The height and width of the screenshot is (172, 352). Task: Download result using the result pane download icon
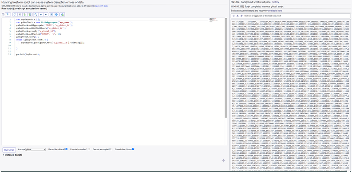click(x=237, y=16)
